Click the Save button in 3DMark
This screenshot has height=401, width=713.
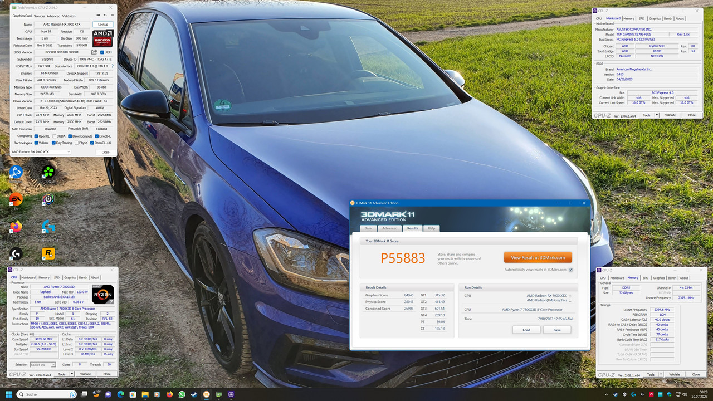557,330
